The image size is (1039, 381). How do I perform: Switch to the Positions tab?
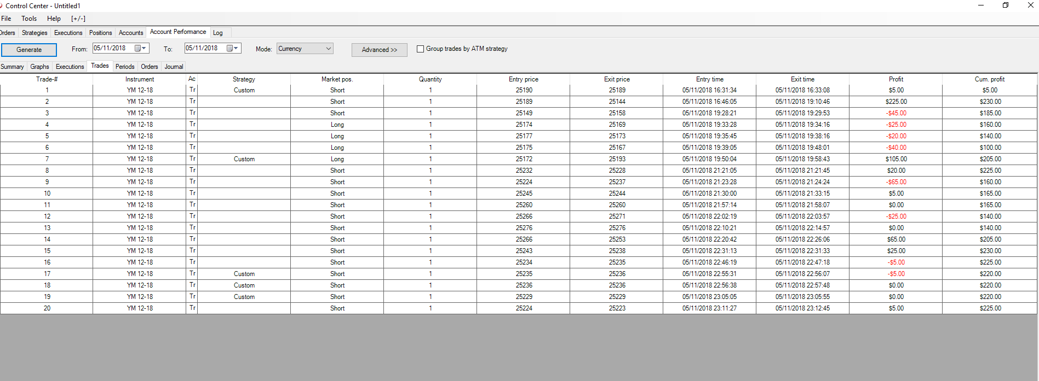[101, 33]
